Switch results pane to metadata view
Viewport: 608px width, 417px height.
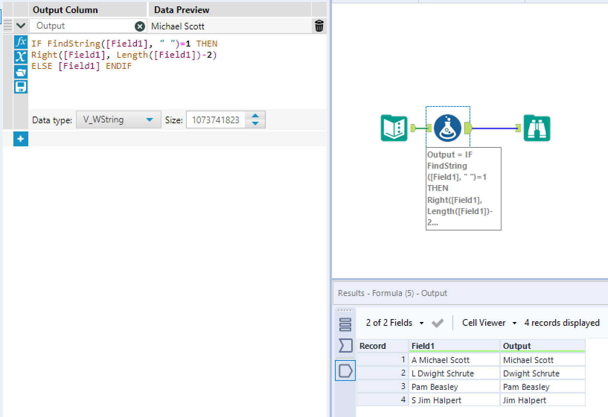point(345,345)
